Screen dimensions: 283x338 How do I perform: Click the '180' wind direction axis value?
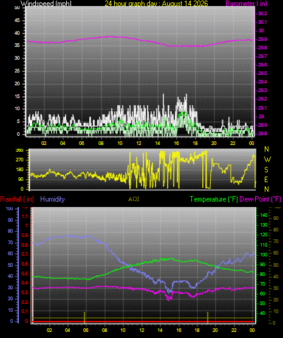tap(19, 170)
